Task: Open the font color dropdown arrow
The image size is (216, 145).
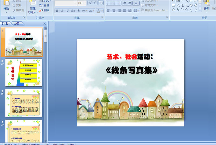Action: point(102,11)
